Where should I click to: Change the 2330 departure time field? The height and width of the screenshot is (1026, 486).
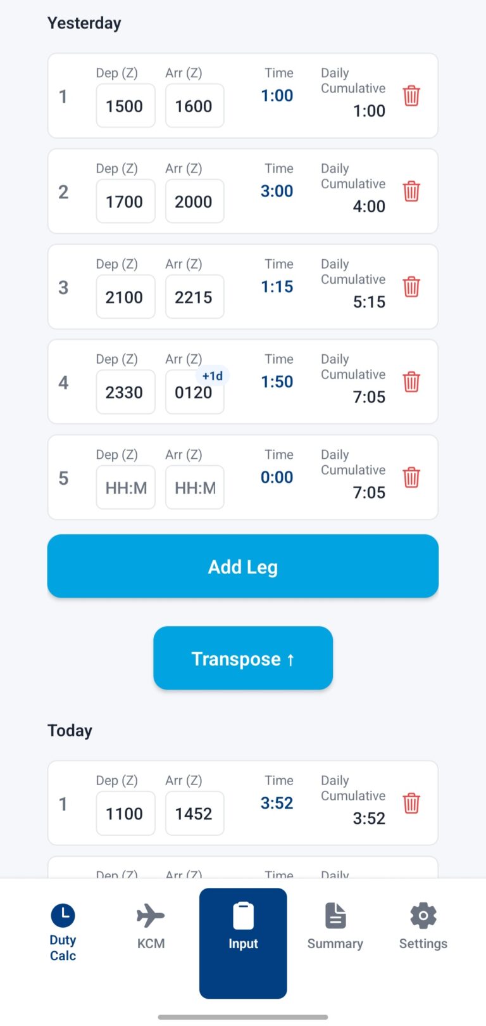coord(125,392)
